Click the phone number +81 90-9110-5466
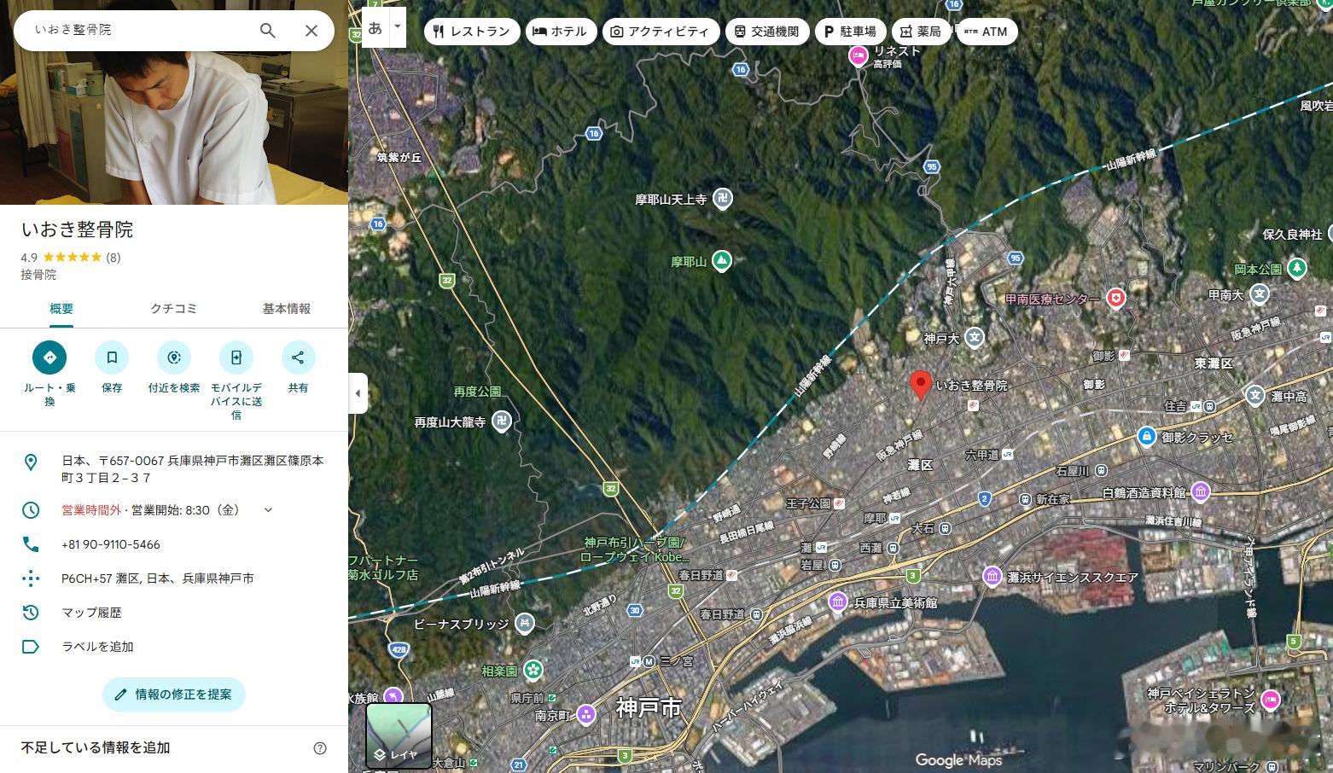This screenshot has width=1333, height=773. pyautogui.click(x=111, y=544)
